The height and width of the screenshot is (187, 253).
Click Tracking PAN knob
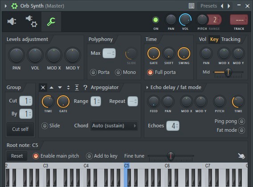(206, 53)
